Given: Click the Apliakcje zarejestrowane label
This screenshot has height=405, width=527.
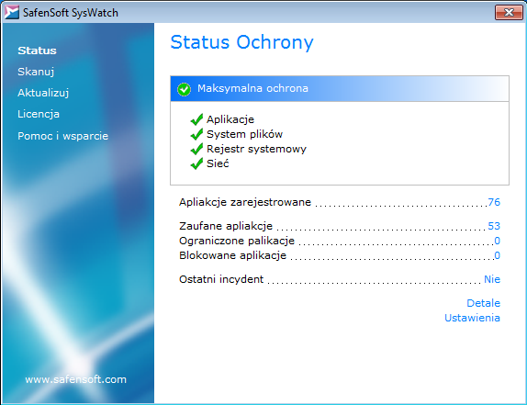Looking at the screenshot, I should (245, 202).
